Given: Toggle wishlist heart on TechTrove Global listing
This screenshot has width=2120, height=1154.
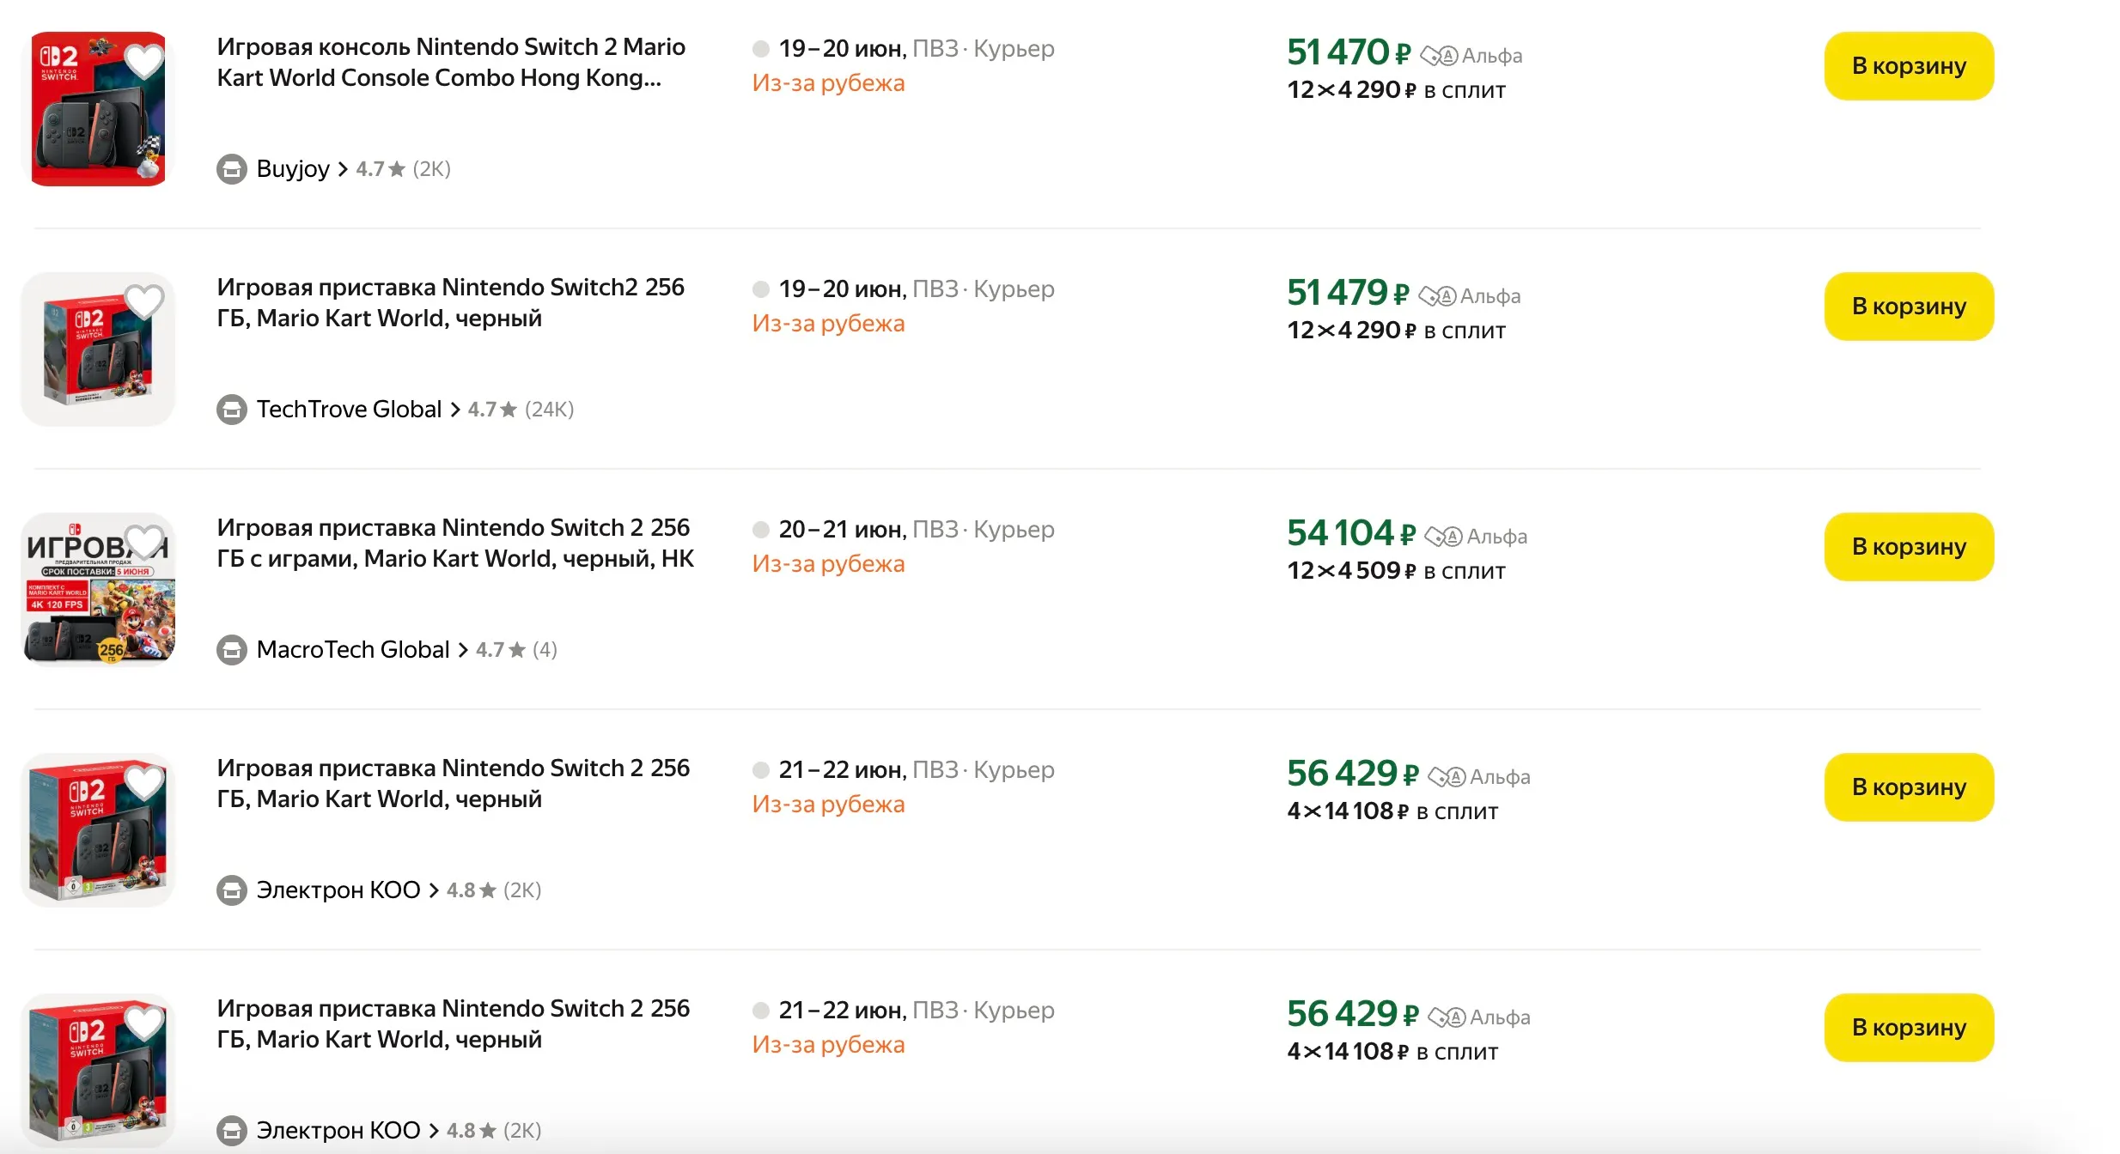Looking at the screenshot, I should tap(143, 301).
